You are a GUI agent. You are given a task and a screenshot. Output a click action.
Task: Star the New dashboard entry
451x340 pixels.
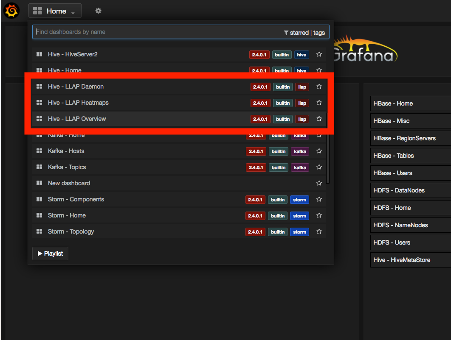[319, 183]
